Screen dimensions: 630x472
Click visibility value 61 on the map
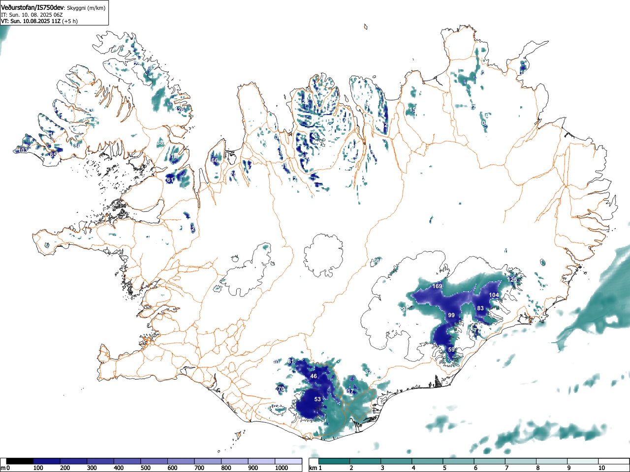170,180
